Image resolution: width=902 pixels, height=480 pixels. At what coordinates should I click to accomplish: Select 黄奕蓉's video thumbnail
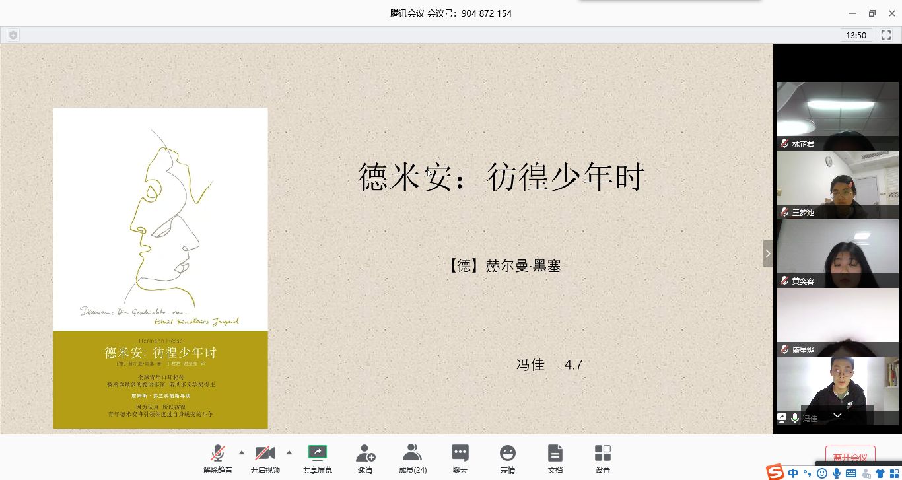tap(837, 254)
